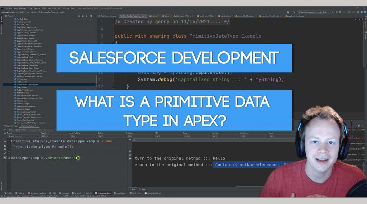Image resolution: width=367 pixels, height=204 pixels.
Task: Click the filter funnel icon in log output
Action: (x=130, y=140)
